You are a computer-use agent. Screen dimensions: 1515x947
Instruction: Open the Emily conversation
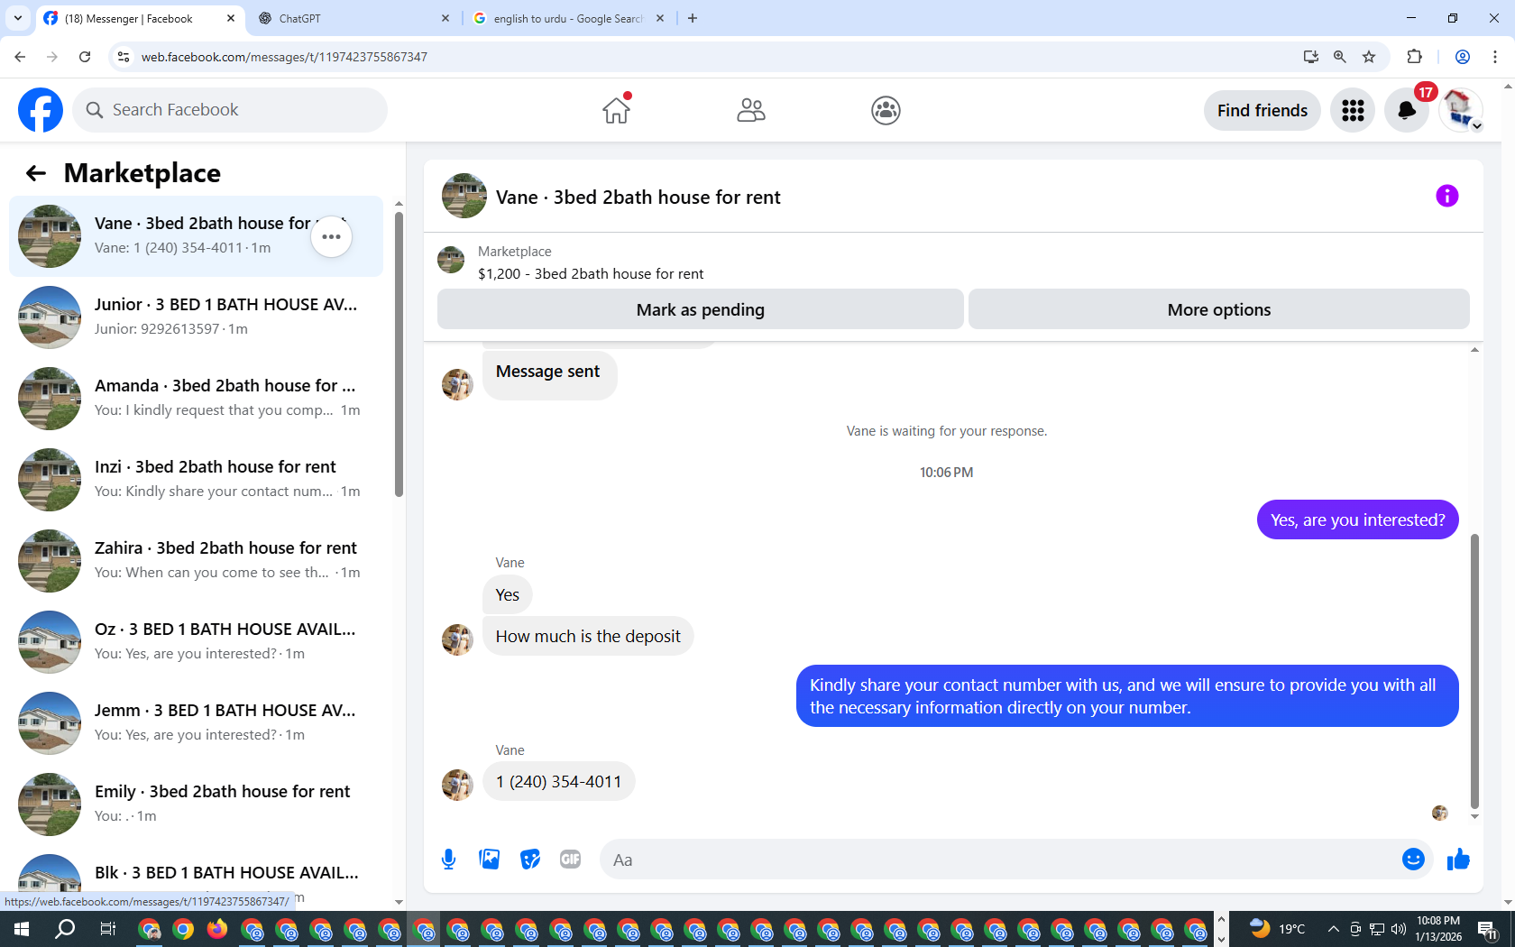pos(196,804)
